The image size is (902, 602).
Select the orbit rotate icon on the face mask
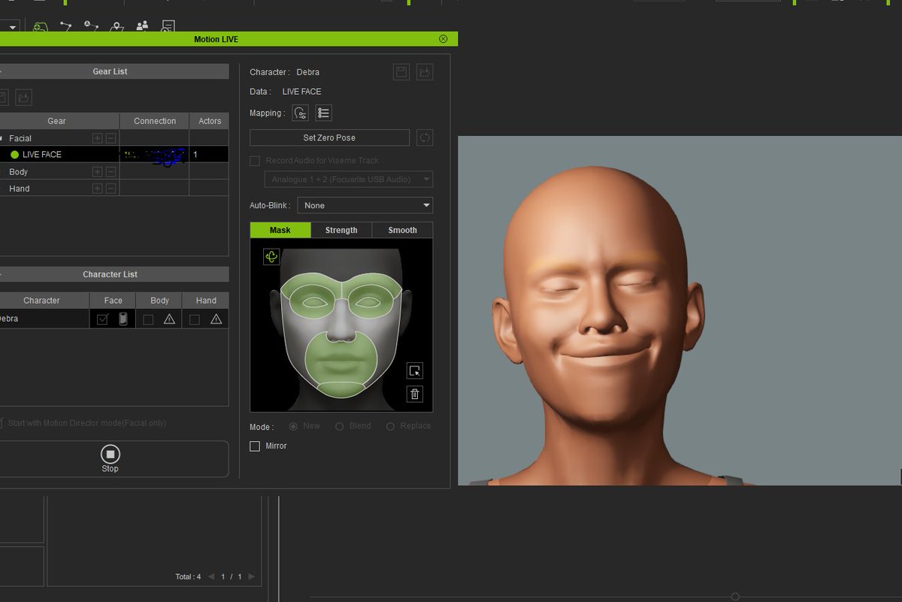[271, 256]
